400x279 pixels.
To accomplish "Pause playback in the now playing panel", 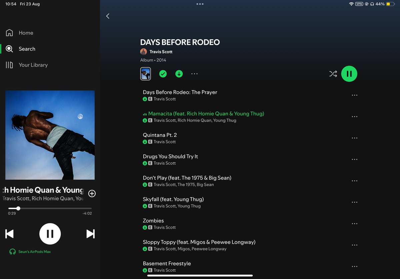I will pos(50,234).
